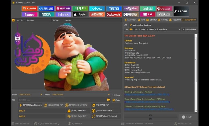This screenshot has height=126, width=209.
Task: Click the Pac File path field
Action: click(x=62, y=100)
